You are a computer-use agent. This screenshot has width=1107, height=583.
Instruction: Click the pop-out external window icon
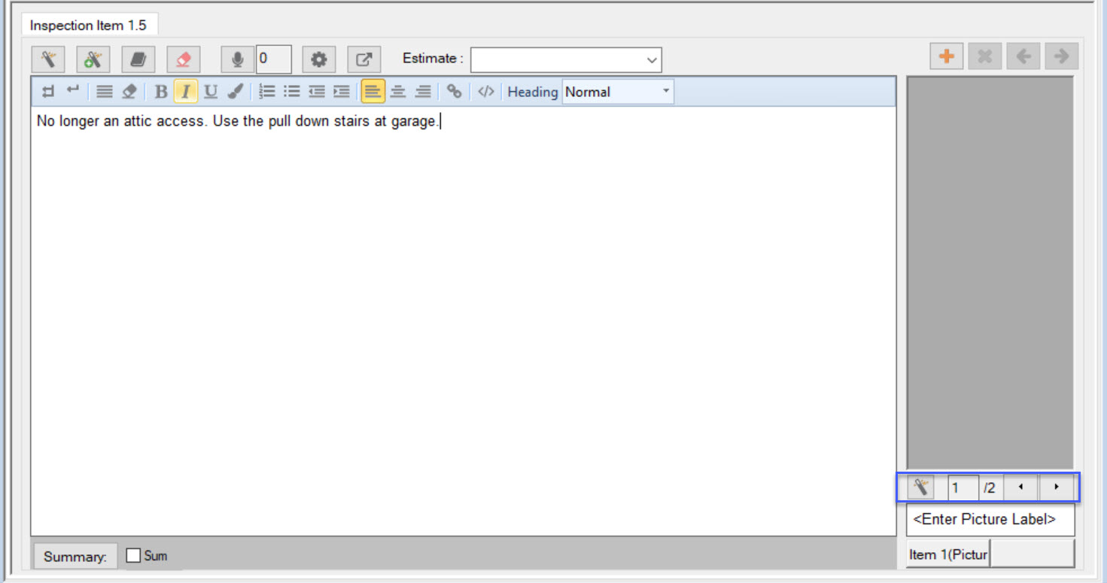pyautogui.click(x=363, y=59)
